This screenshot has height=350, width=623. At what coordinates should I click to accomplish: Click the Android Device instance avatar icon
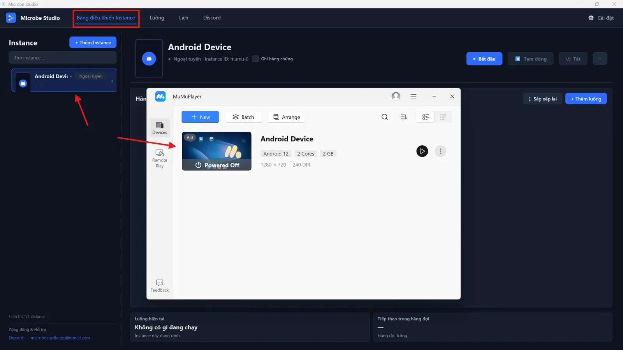pyautogui.click(x=23, y=83)
